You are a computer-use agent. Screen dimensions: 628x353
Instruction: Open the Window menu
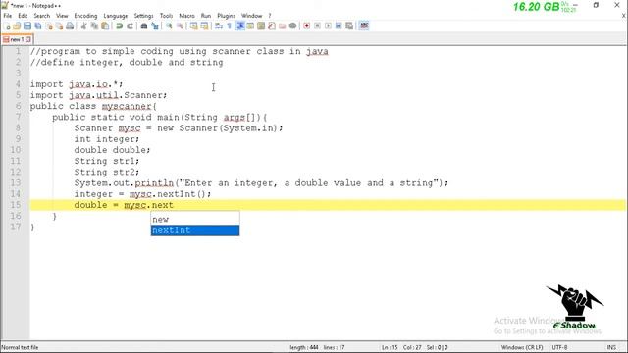(x=251, y=16)
